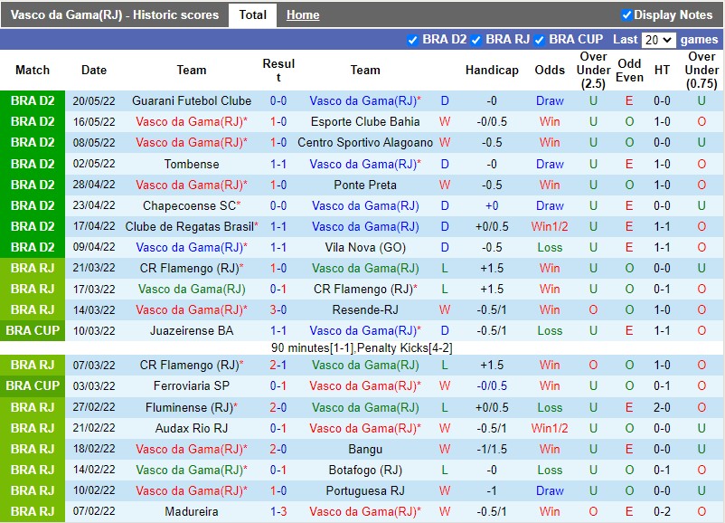
Task: Click the Madureira team name
Action: pos(192,511)
